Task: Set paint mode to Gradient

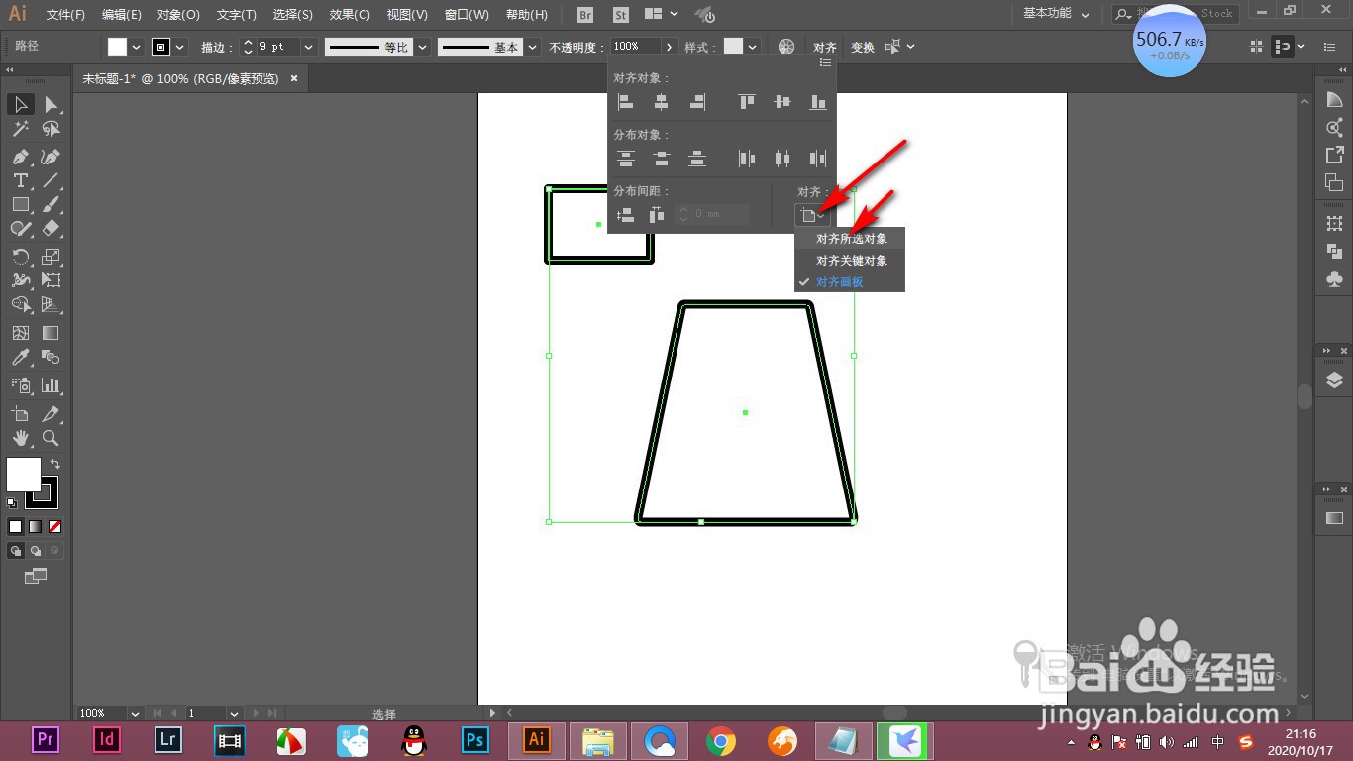Action: tap(36, 526)
